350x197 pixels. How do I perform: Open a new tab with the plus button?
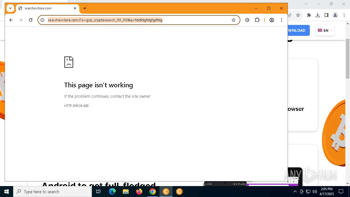pyautogui.click(x=85, y=8)
